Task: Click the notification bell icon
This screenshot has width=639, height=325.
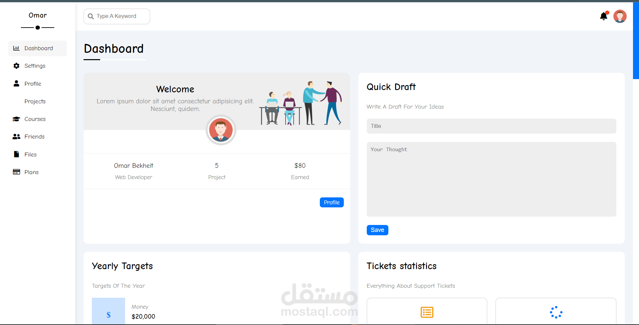Action: 604,16
